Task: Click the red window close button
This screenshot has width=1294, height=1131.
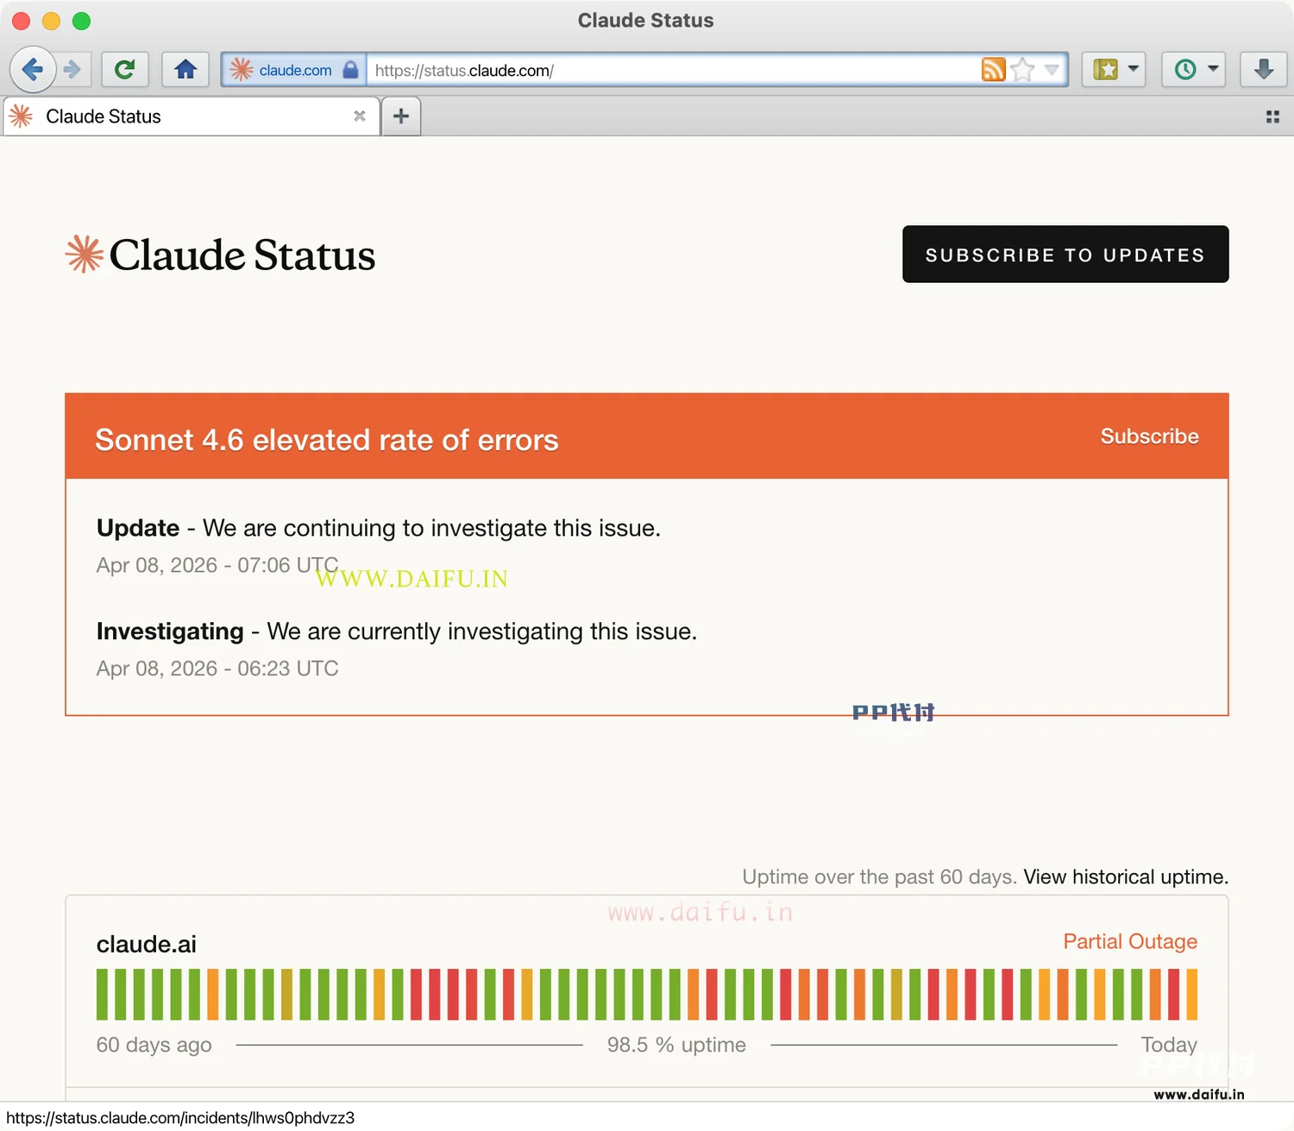Action: [22, 21]
